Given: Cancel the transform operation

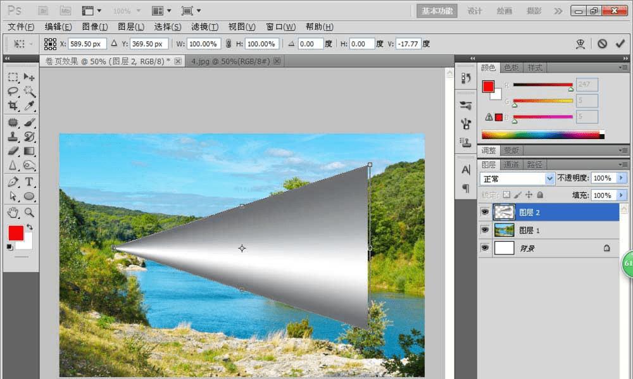Looking at the screenshot, I should pyautogui.click(x=602, y=44).
